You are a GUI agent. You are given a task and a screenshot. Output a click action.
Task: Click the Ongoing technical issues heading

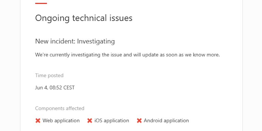(84, 18)
